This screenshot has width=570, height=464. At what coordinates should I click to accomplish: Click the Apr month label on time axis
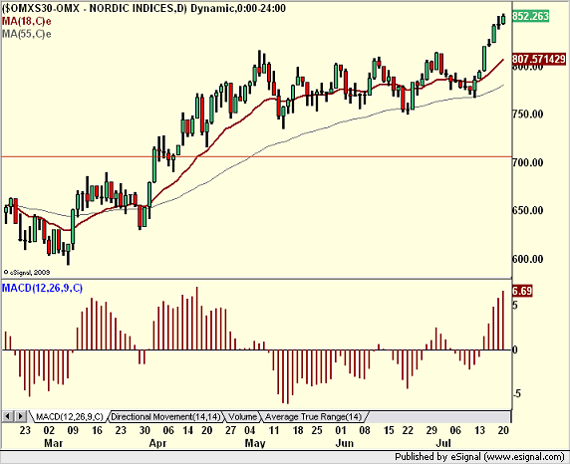pyautogui.click(x=157, y=443)
